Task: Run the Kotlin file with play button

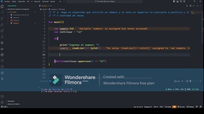Action: (187, 6)
